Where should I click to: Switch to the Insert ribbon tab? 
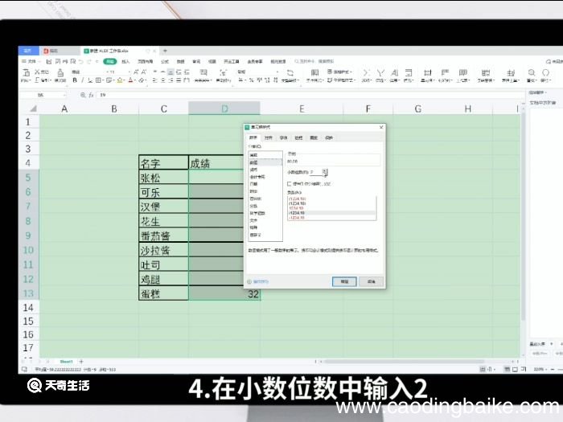pyautogui.click(x=125, y=61)
